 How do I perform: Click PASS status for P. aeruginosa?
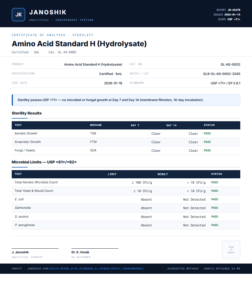click(214, 225)
